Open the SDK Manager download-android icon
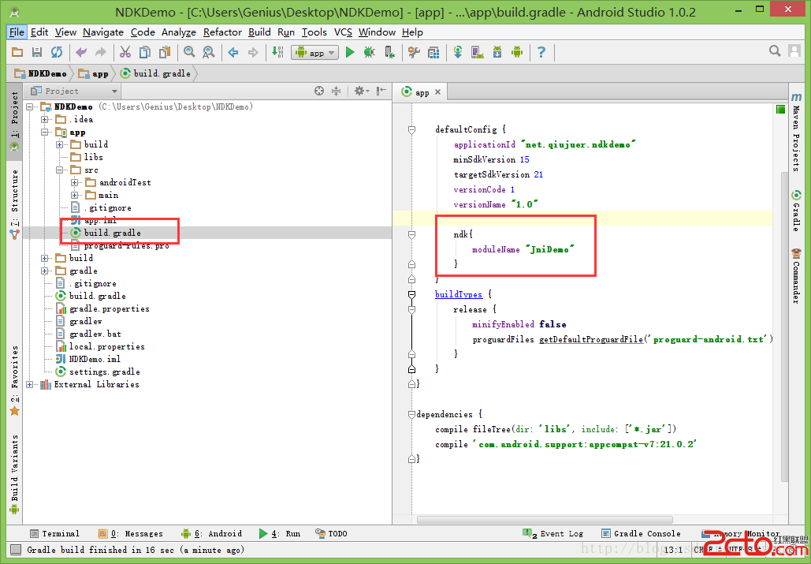Viewport: 811px width, 564px height. pos(497,52)
